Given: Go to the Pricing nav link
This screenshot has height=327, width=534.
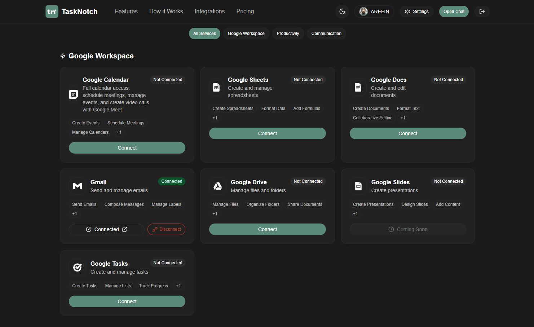Looking at the screenshot, I should 245,12.
